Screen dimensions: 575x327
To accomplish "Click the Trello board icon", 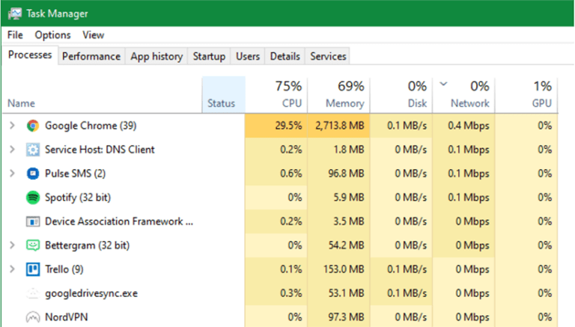I will pyautogui.click(x=32, y=269).
